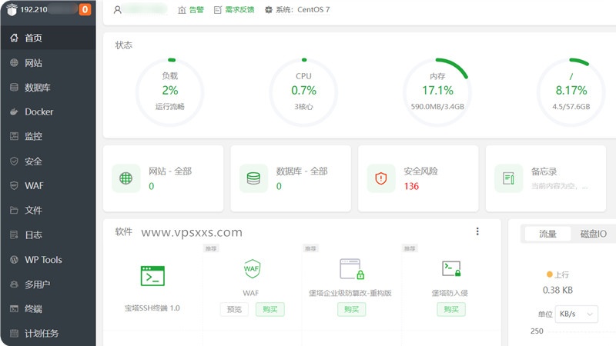Click the 内存 17.1% memory gauge
This screenshot has height=346, width=616.
coord(437,92)
